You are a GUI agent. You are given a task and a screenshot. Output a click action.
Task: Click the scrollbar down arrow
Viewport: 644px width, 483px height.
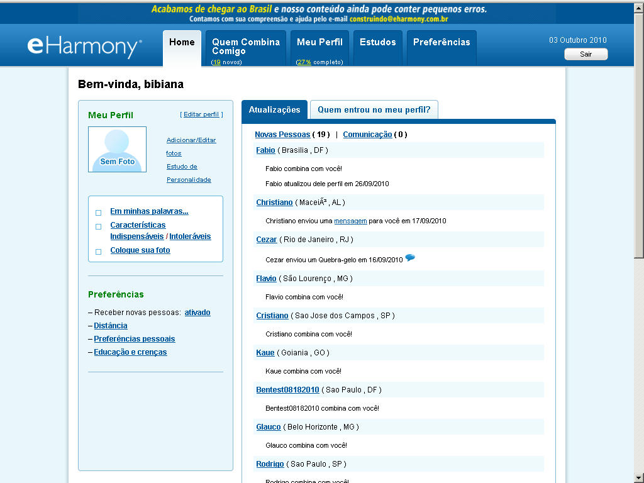point(639,478)
